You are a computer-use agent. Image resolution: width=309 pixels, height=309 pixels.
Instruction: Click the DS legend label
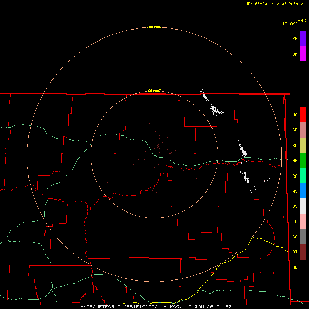click(295, 206)
